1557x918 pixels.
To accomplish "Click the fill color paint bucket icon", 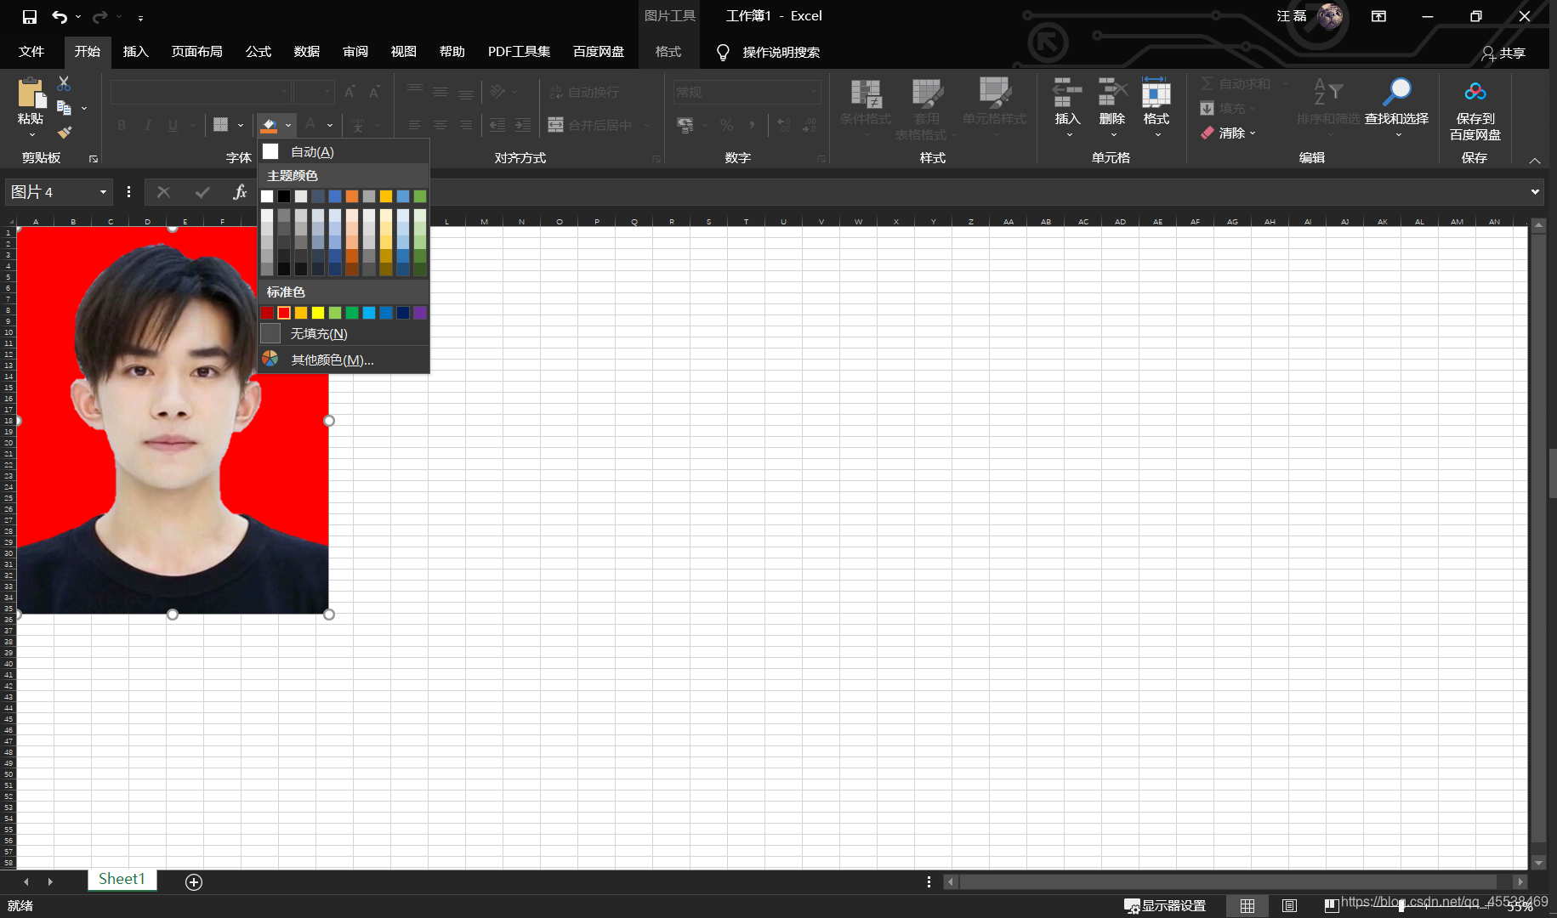I will 269,126.
